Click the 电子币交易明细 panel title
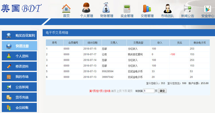This screenshot has height=113, width=215. pos(57,33)
